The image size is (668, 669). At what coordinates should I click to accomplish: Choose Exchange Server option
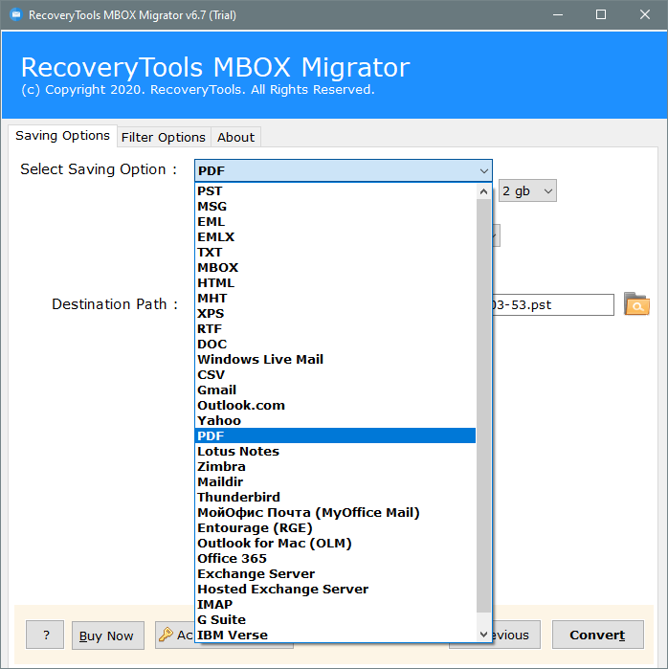[336, 574]
